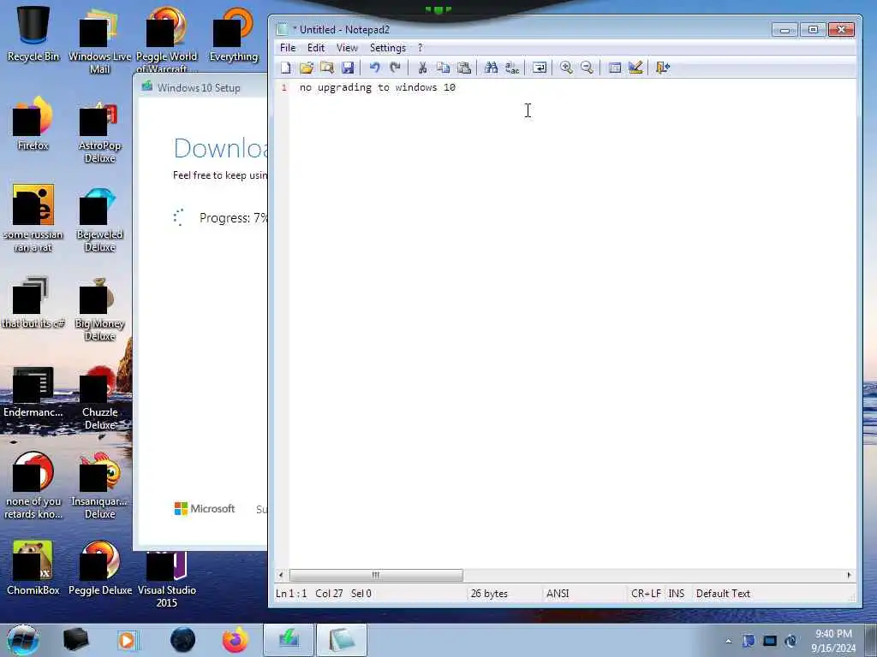Click the horizontal scrollbar right arrow
This screenshot has height=657, width=877.
point(849,575)
